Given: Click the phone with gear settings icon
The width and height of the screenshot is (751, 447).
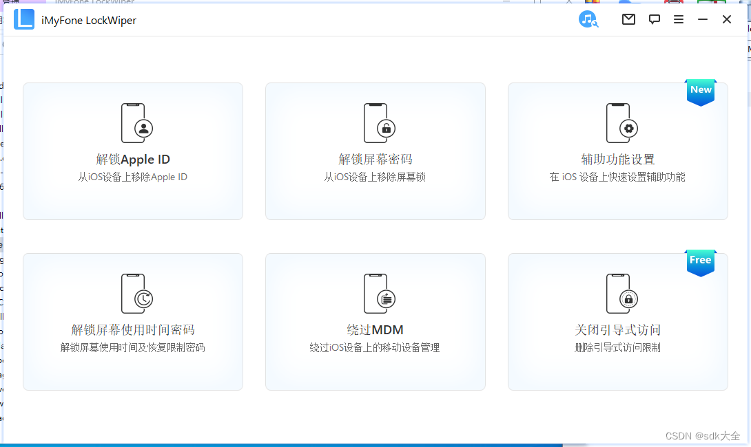Looking at the screenshot, I should tap(621, 123).
